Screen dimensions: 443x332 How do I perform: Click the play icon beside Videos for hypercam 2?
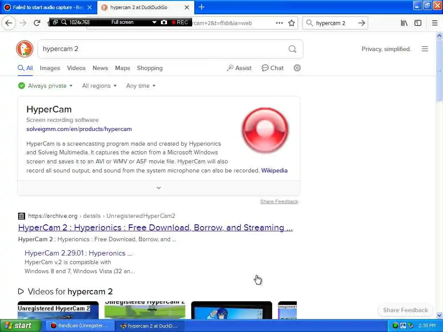pyautogui.click(x=21, y=291)
